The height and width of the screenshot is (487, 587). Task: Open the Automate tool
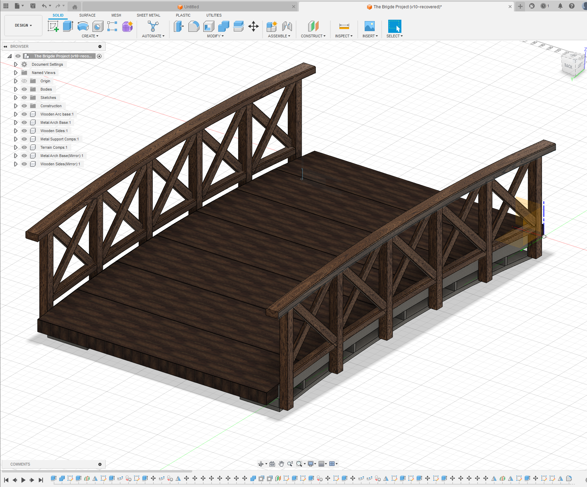click(152, 26)
